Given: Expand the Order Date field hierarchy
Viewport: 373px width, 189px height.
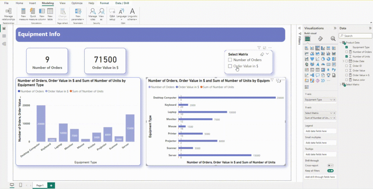Looking at the screenshot, I should (x=343, y=61).
